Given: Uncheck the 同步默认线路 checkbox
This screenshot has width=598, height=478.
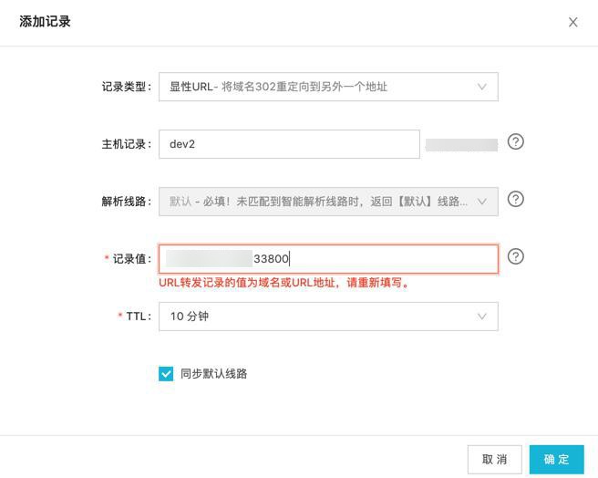Looking at the screenshot, I should pos(166,374).
